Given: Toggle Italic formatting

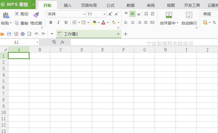Looking at the screenshot, I should click(58, 22).
